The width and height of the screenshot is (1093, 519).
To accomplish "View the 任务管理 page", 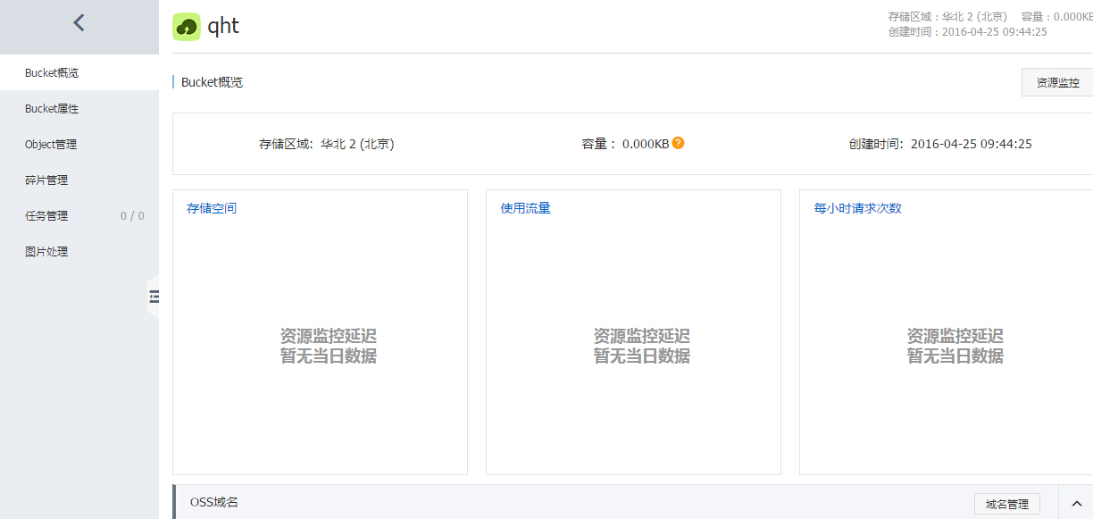I will [46, 215].
